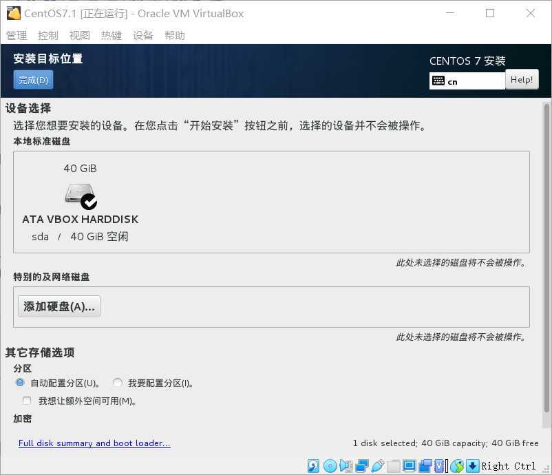This screenshot has height=475, width=552.
Task: Click the display monitor indicator icon
Action: 410,466
